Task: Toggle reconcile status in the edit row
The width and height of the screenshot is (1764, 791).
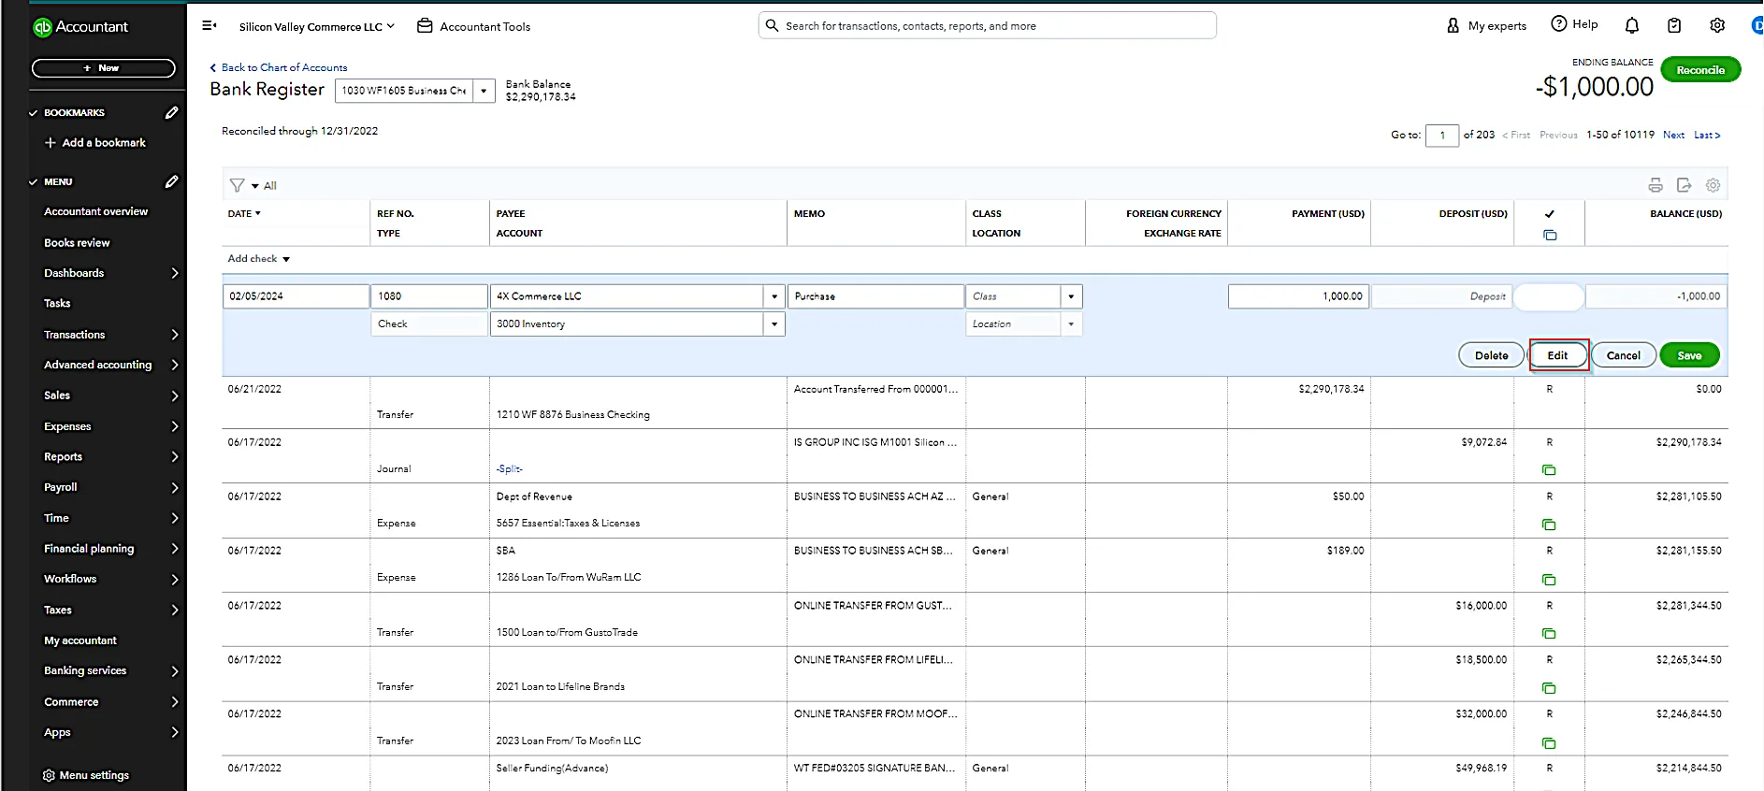Action: pyautogui.click(x=1549, y=296)
